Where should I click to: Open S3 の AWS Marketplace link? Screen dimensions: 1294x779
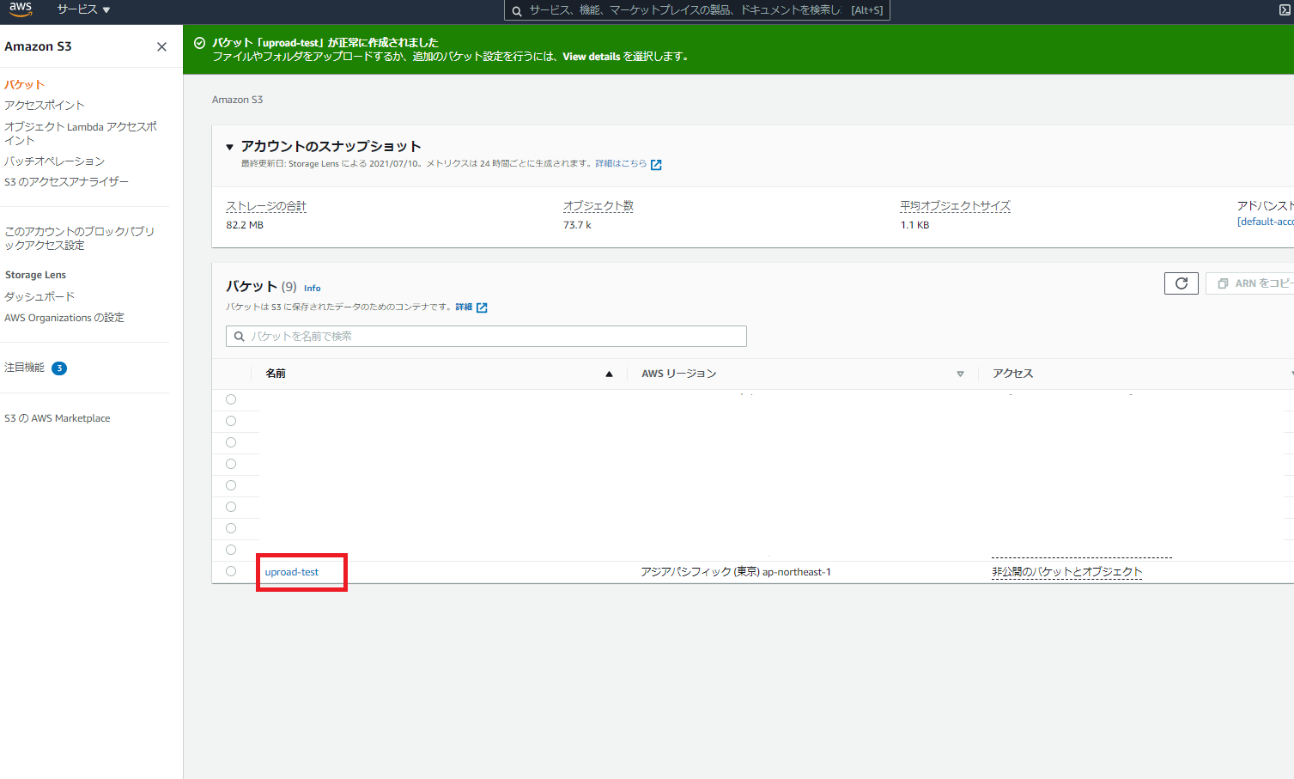pos(58,418)
